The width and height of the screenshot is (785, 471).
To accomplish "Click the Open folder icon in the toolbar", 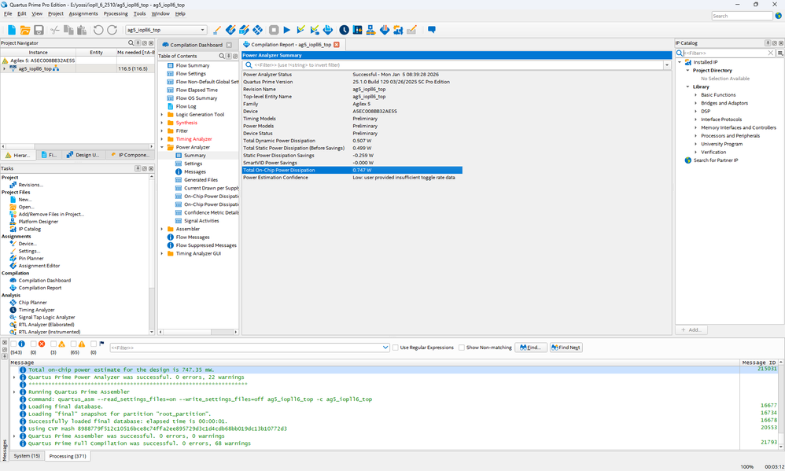I will [25, 30].
